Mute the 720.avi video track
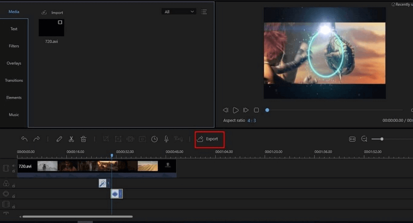The width and height of the screenshot is (413, 223). pyautogui.click(x=14, y=166)
